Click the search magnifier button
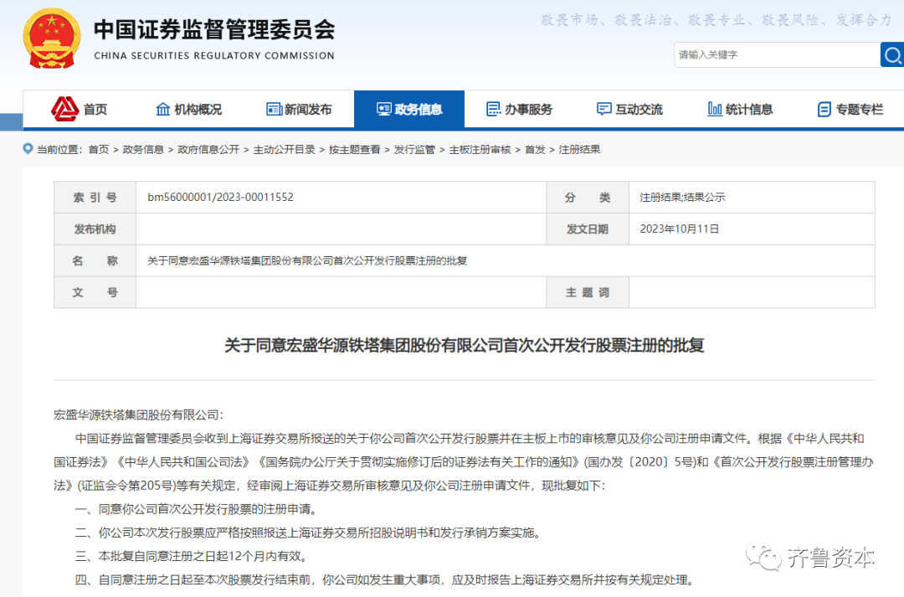The height and width of the screenshot is (597, 904). tap(892, 54)
